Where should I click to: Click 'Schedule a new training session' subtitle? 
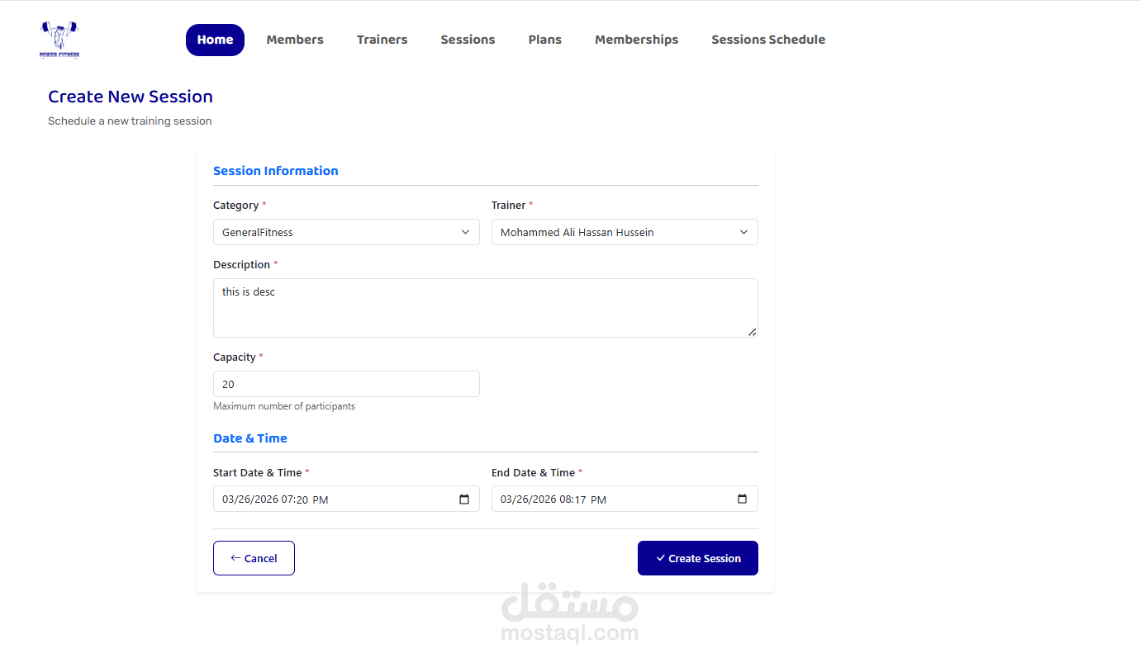click(130, 121)
